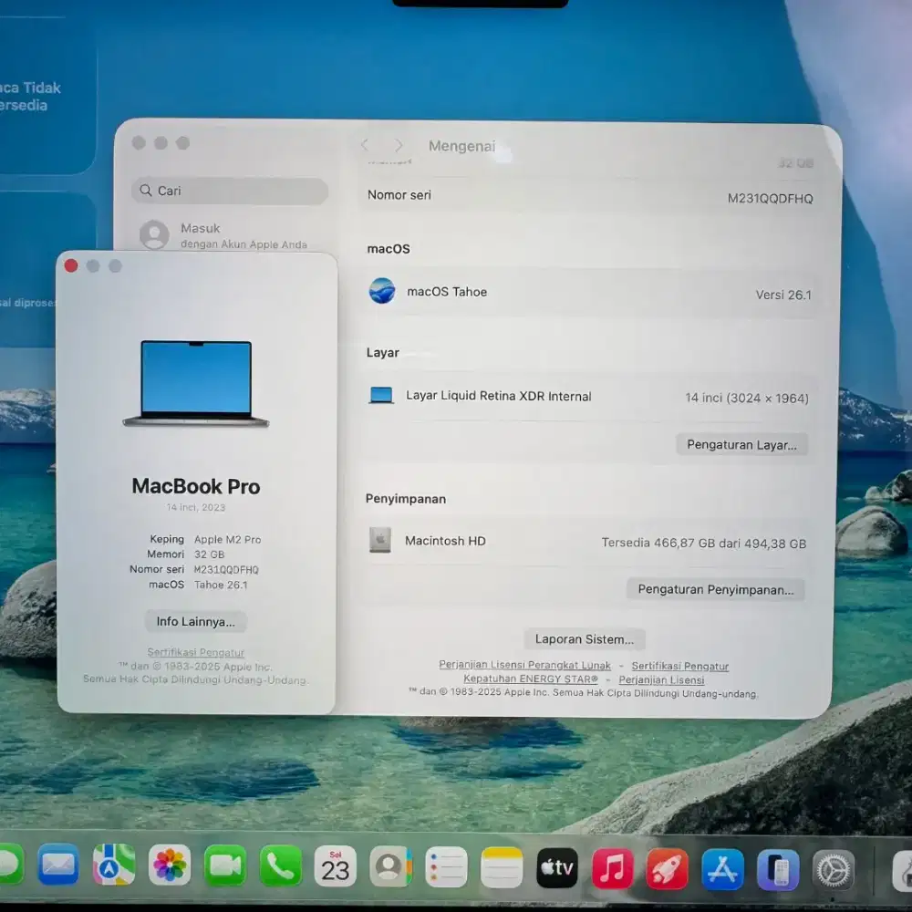Click the Penyimpanan section heading

[406, 499]
